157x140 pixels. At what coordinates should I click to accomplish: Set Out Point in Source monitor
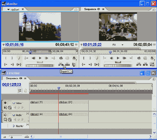[x=12, y=58]
